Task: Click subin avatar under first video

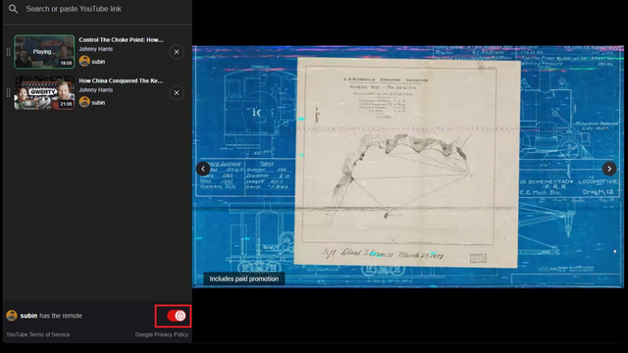Action: click(84, 61)
